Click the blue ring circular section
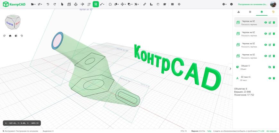Viewport: 279px width, 133px height. point(57,41)
